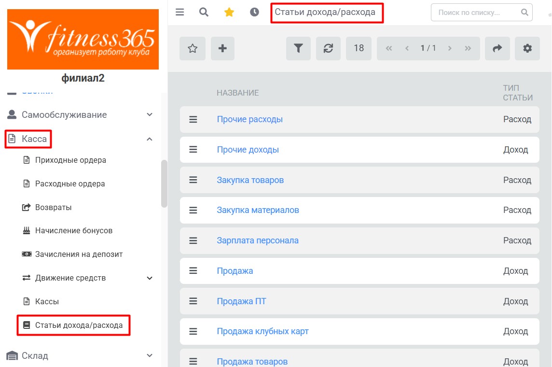Image resolution: width=552 pixels, height=367 pixels.
Task: Select the 'Касса' sidebar menu item
Action: [x=34, y=139]
